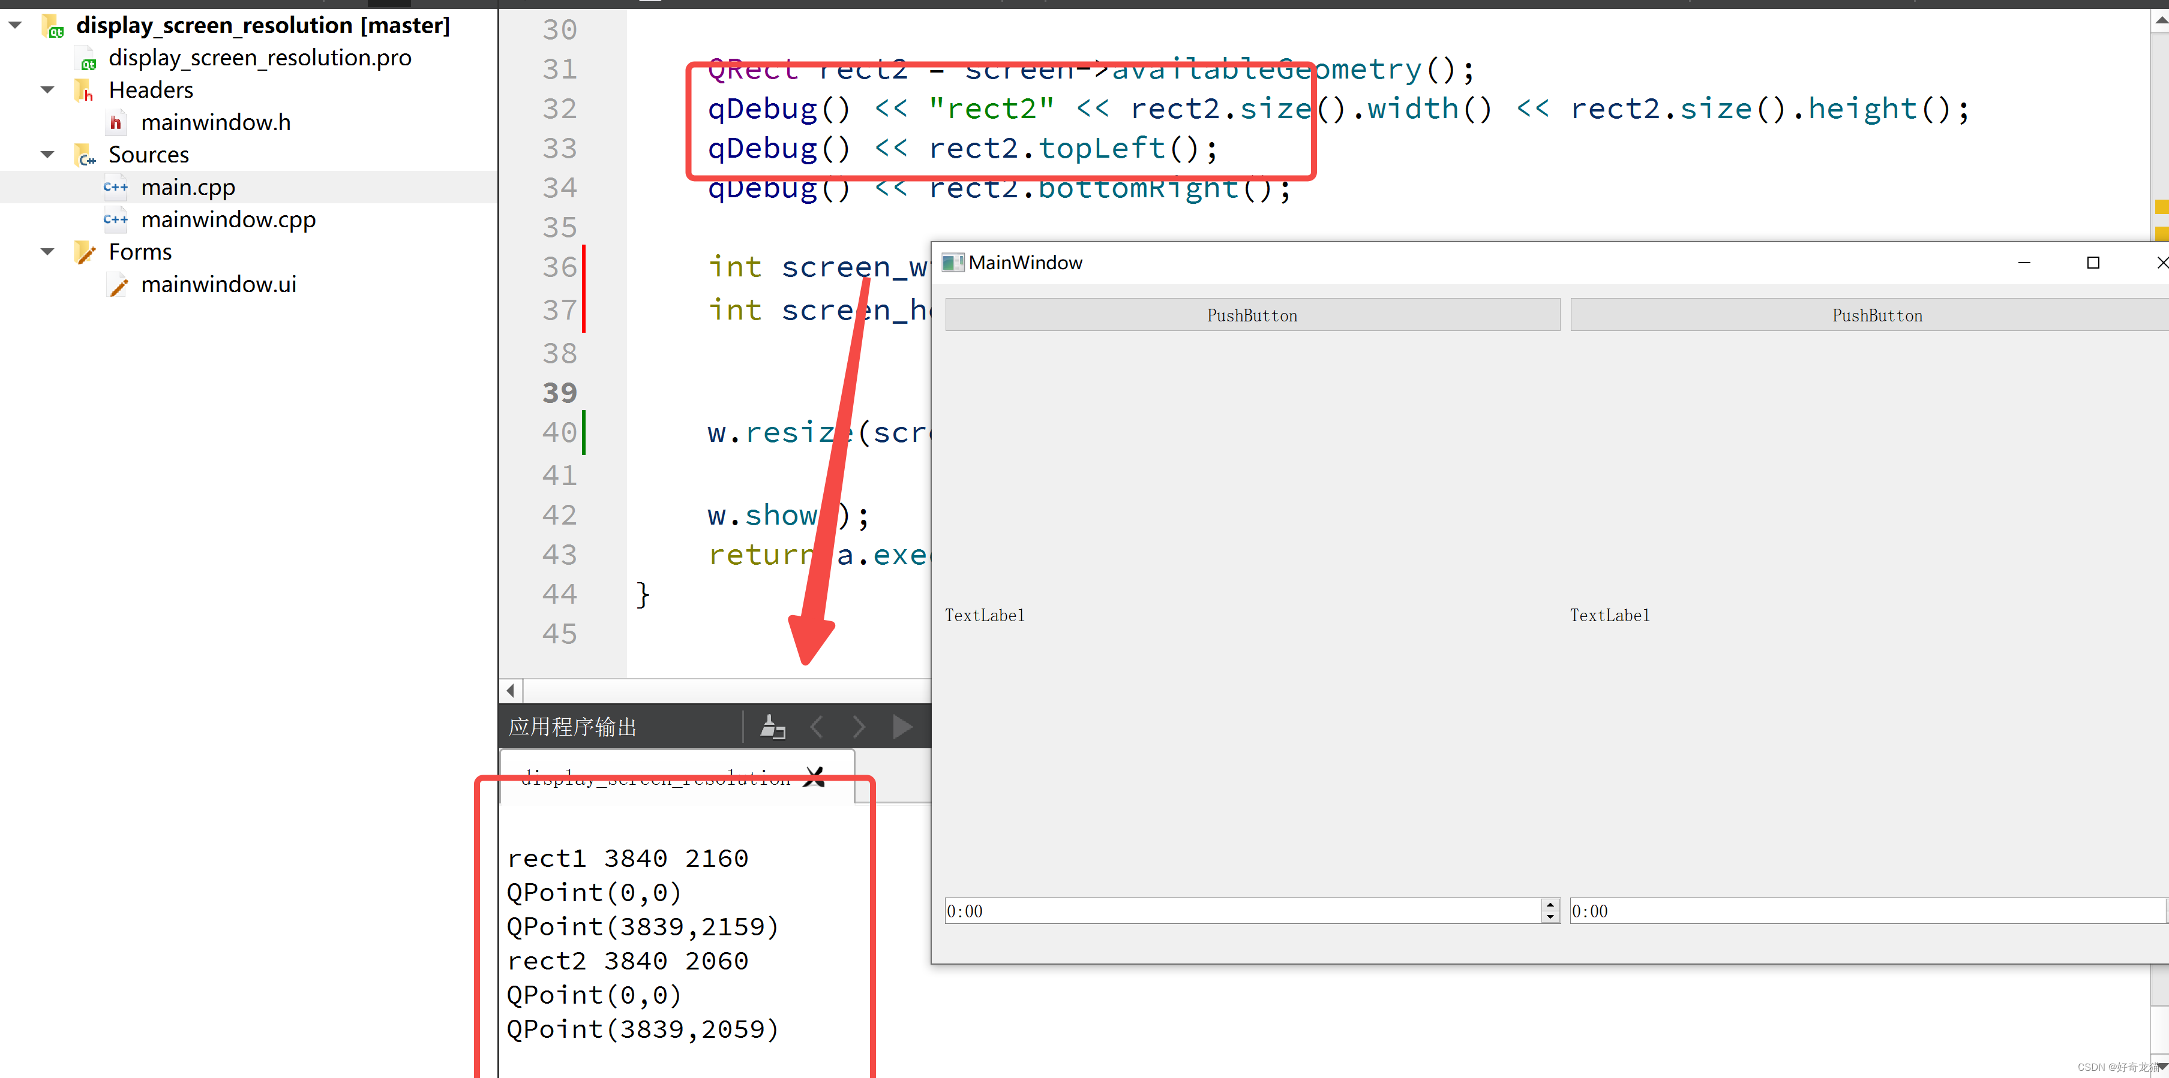Collapse the Forms folder node
Screen dimensions: 2169x1078
[x=48, y=252]
